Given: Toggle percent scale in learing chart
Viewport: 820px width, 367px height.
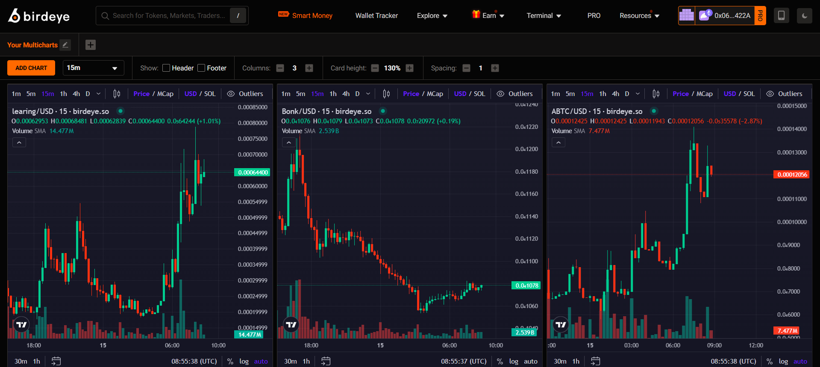Looking at the screenshot, I should (230, 361).
